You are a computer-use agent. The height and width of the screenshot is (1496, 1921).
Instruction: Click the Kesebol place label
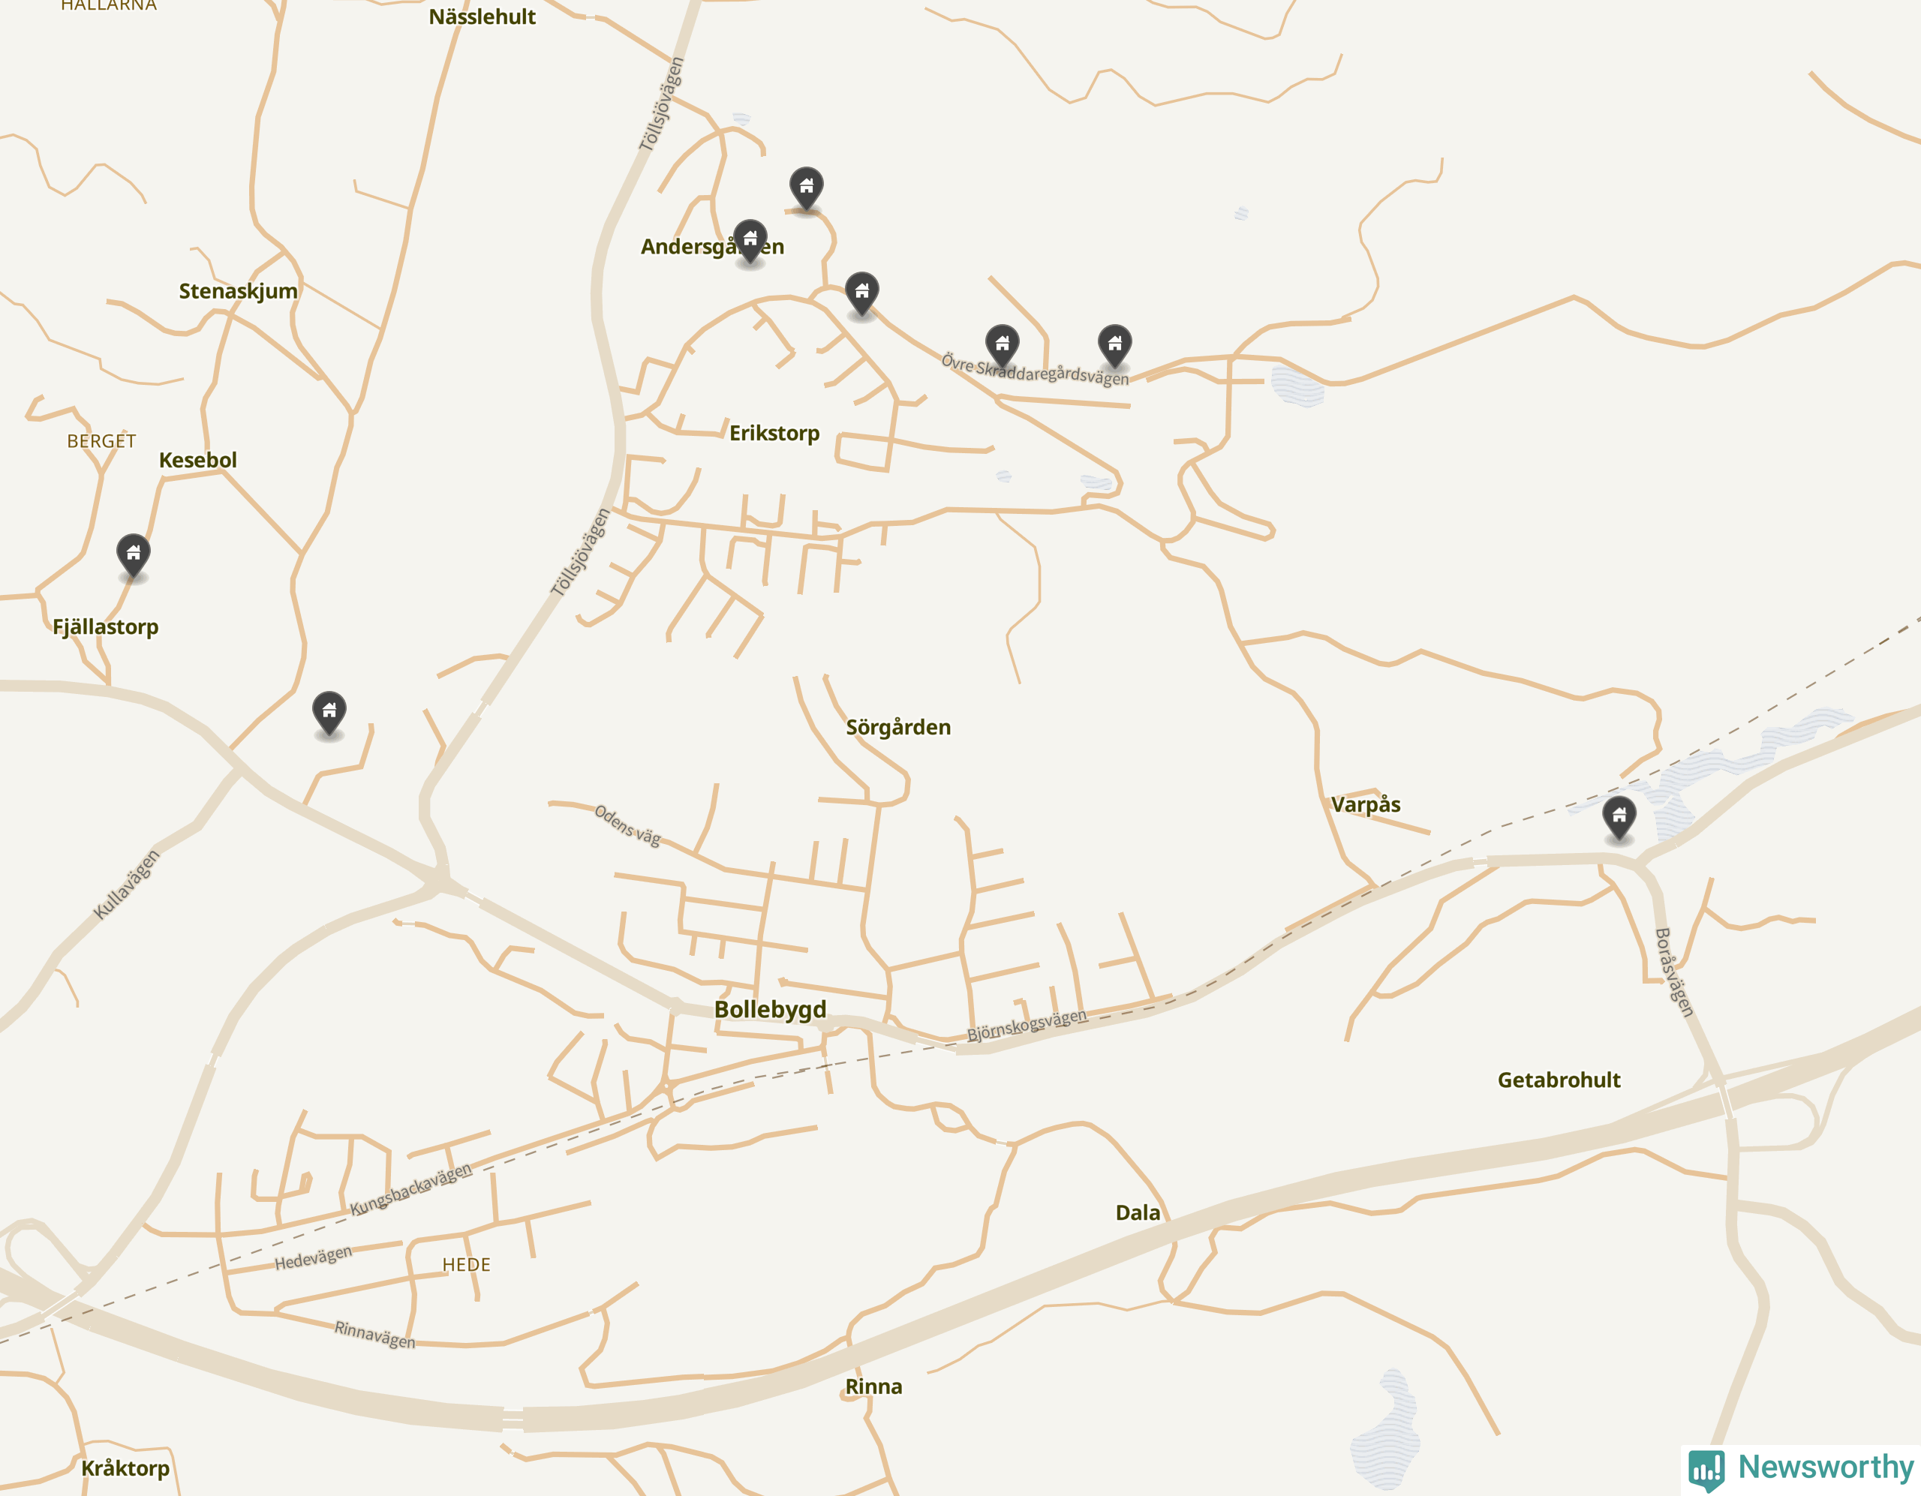coord(197,460)
